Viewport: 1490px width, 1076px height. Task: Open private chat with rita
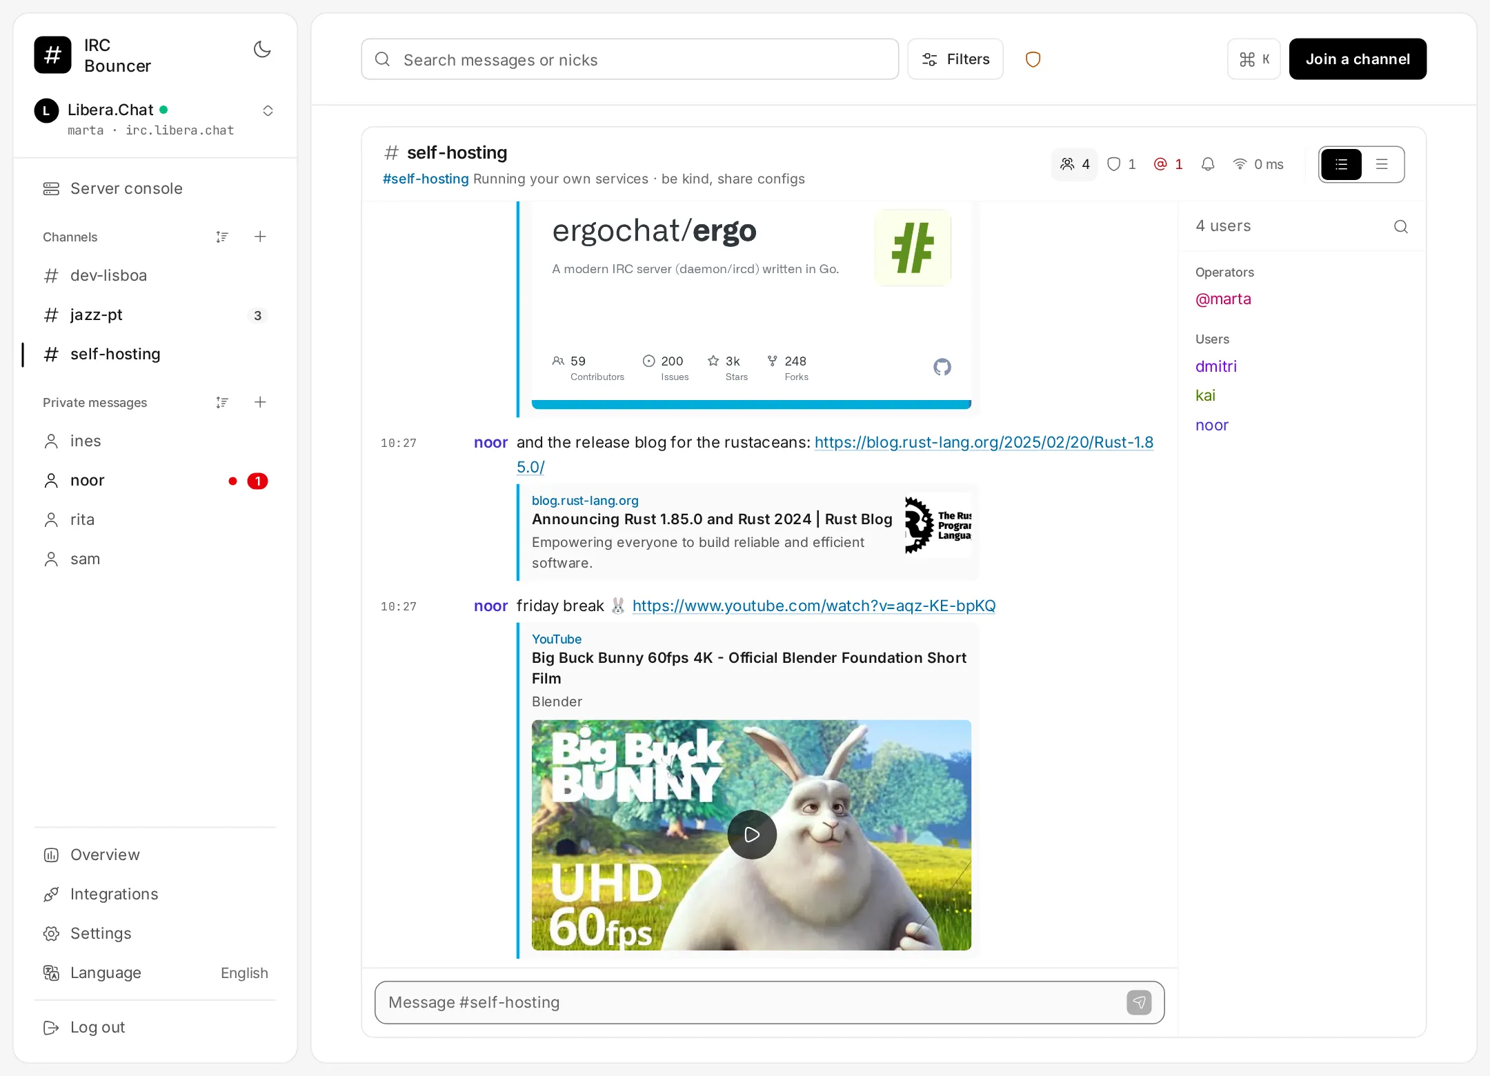155,519
